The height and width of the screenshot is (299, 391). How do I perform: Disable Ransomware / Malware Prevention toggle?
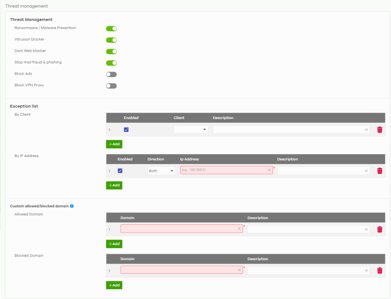click(x=111, y=28)
